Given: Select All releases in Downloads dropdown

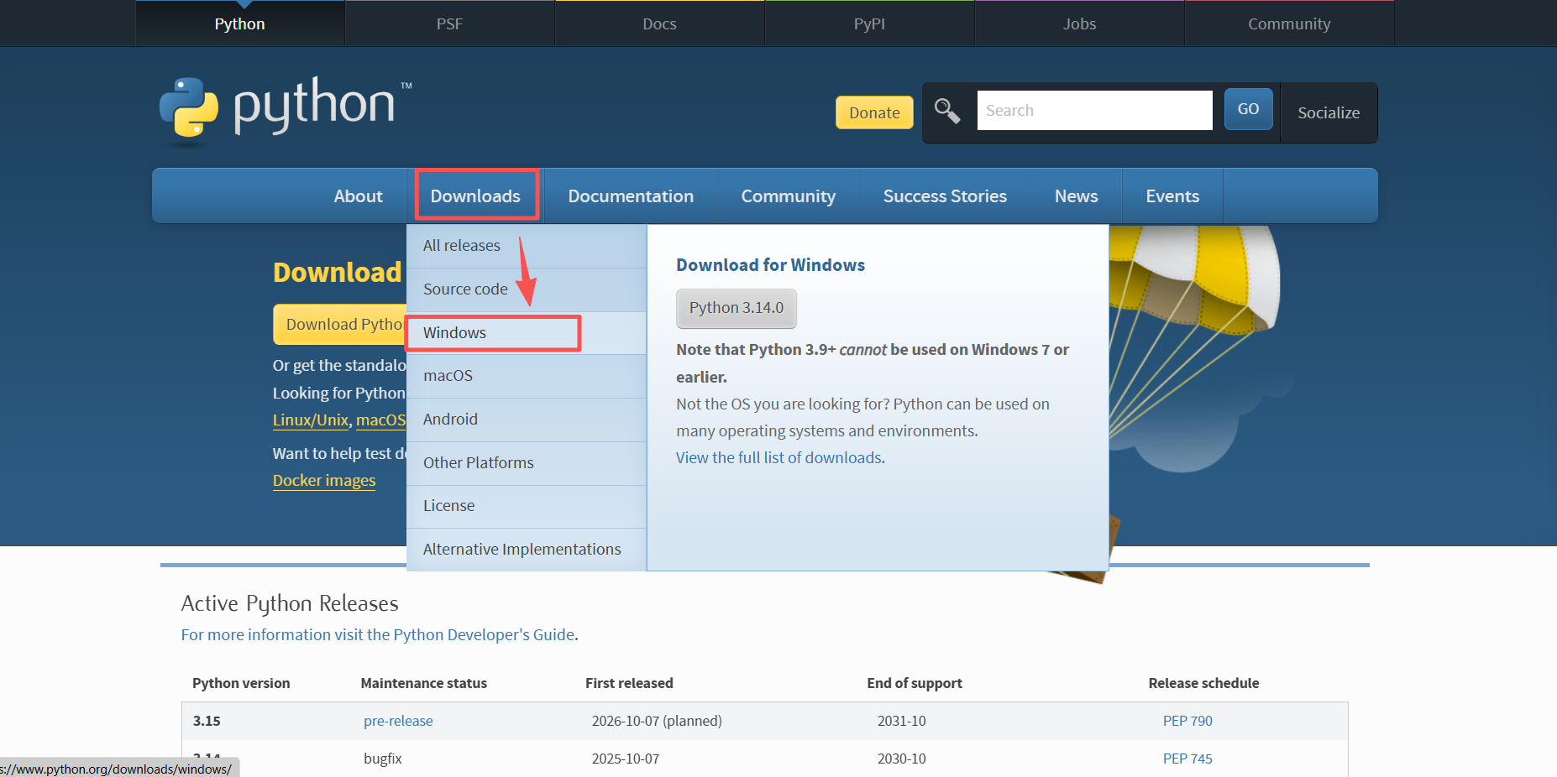Looking at the screenshot, I should (527, 246).
